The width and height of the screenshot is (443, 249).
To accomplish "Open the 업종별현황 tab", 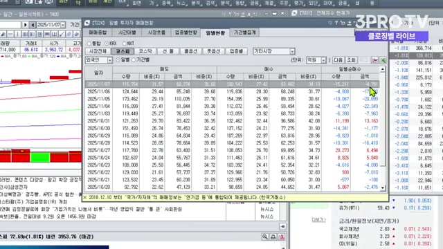I will (186, 33).
